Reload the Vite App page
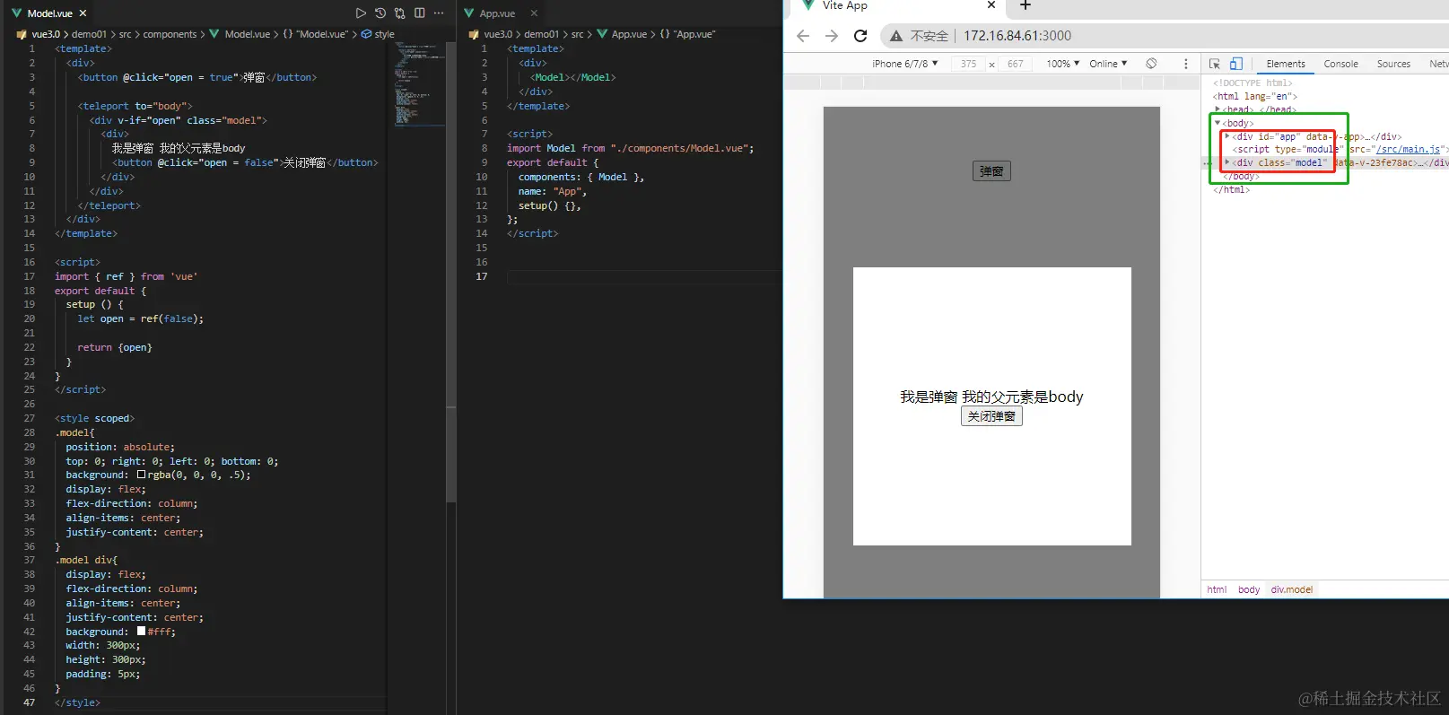 pyautogui.click(x=860, y=36)
